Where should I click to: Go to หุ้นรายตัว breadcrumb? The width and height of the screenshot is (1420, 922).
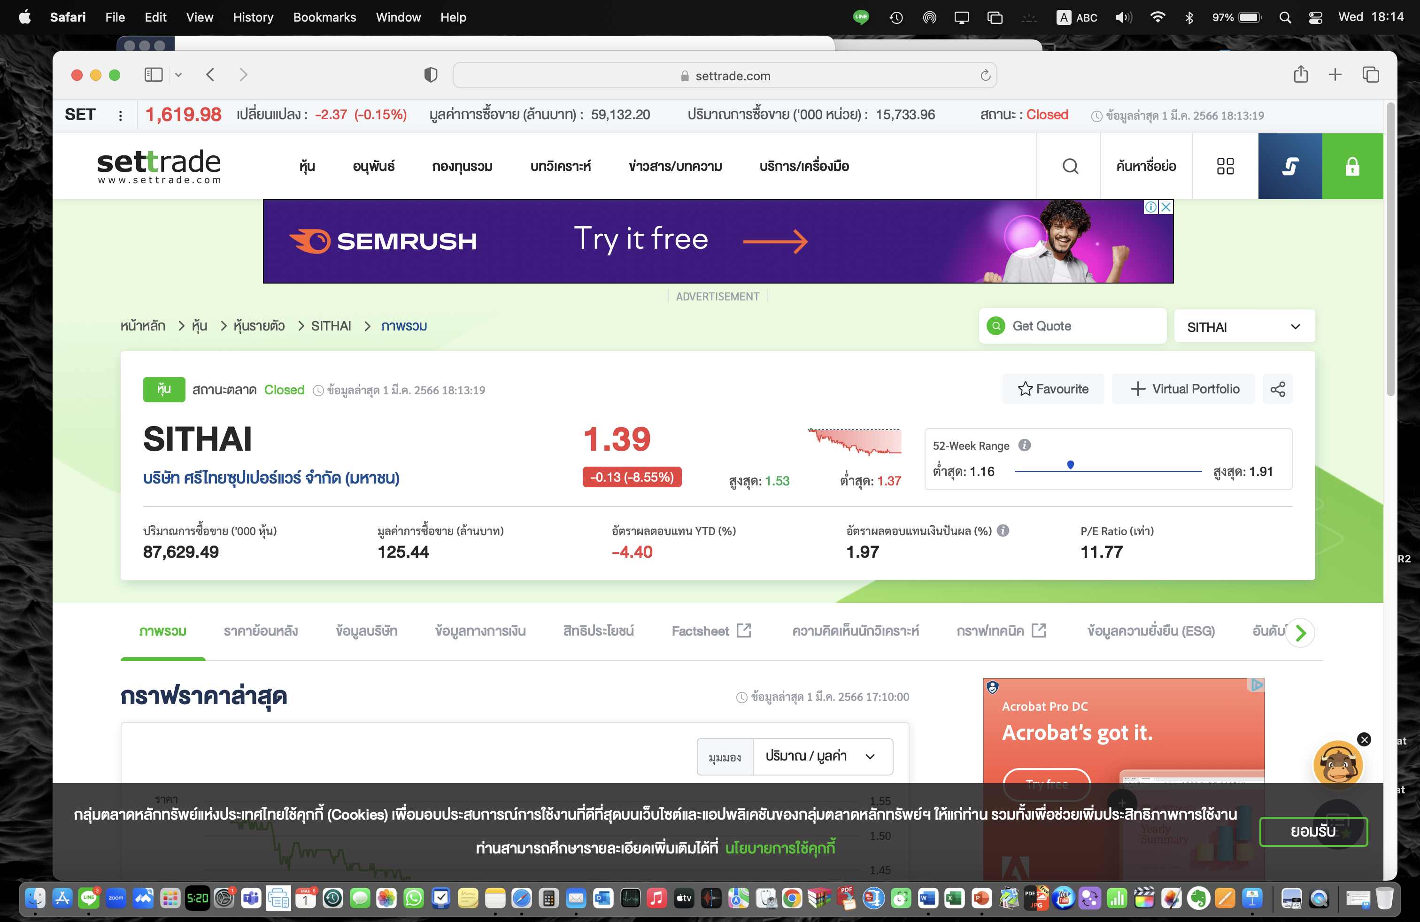259,326
